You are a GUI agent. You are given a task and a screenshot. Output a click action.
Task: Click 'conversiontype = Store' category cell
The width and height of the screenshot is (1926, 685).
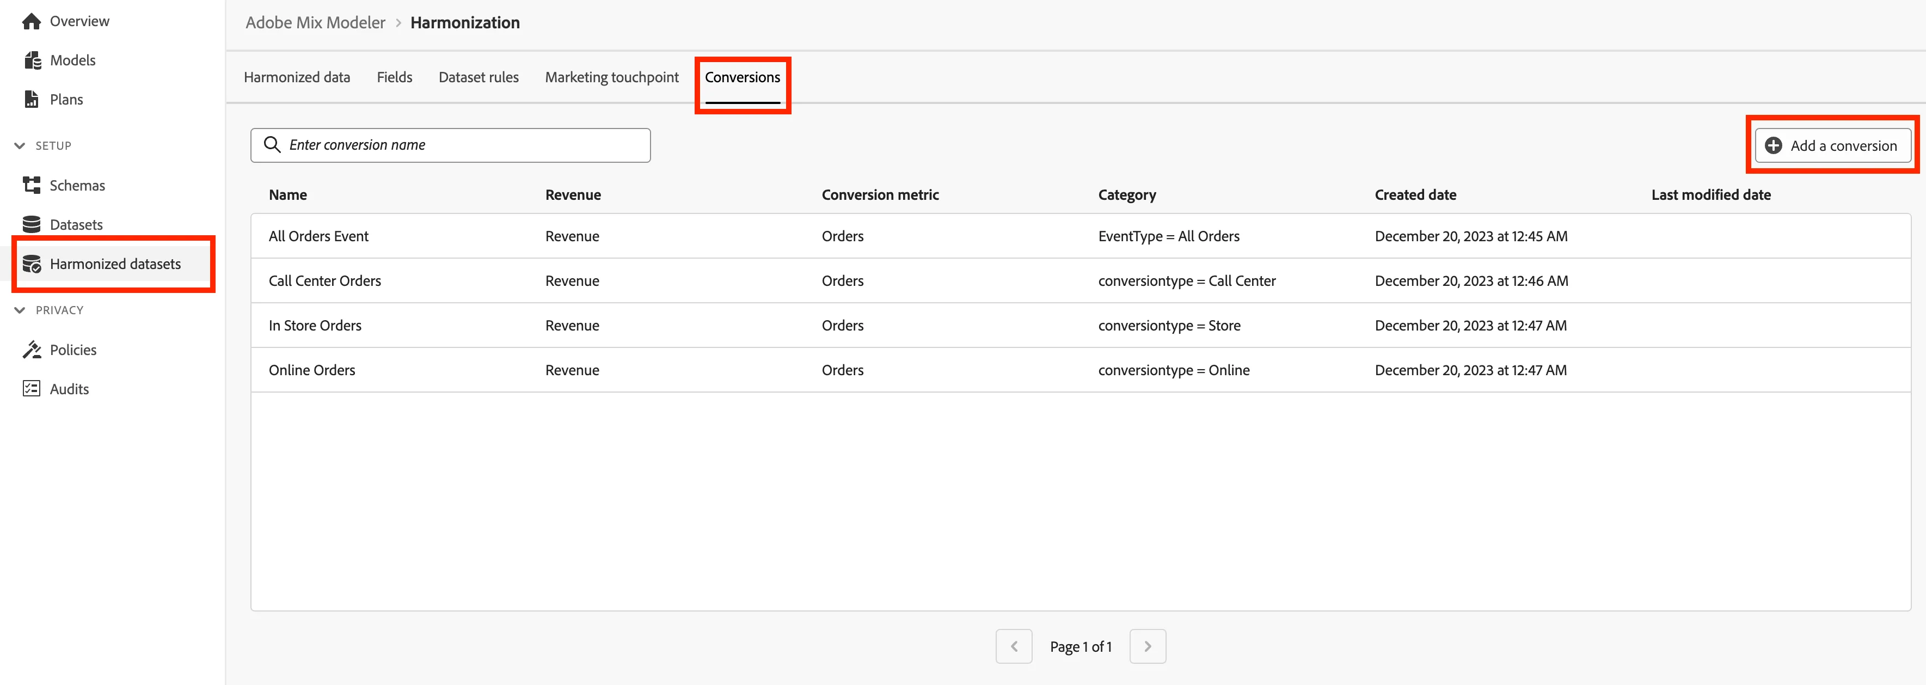pos(1169,325)
